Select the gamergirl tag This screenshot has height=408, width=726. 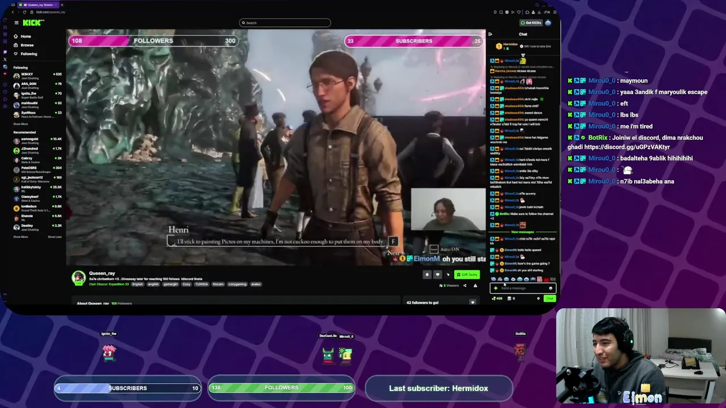tap(170, 284)
